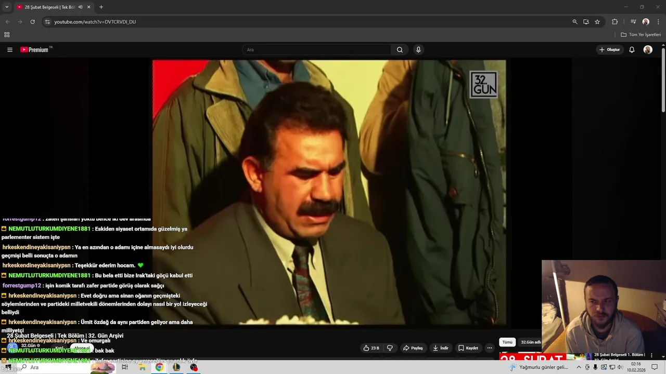666x374 pixels.
Task: Show hidden system tray icons
Action: point(579,367)
